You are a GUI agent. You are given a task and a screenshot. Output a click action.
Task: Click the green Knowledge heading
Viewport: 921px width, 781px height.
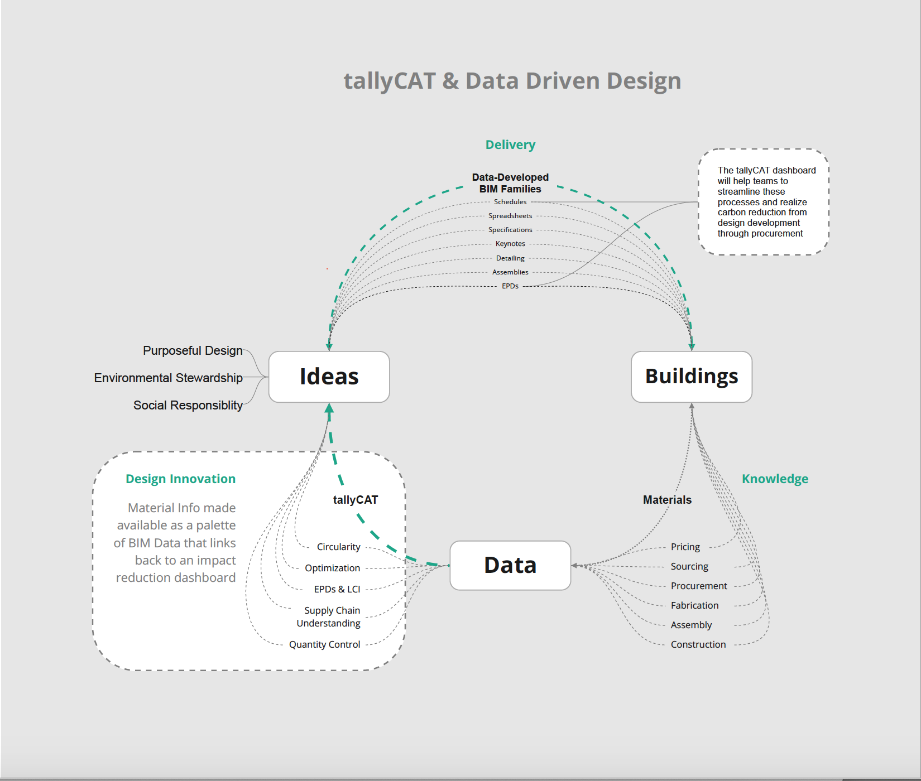click(x=775, y=479)
